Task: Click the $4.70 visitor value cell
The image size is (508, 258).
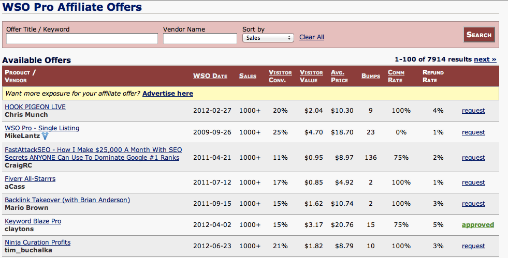Action: tap(314, 132)
